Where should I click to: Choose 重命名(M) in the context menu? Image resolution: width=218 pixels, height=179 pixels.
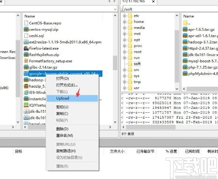tap(72, 136)
